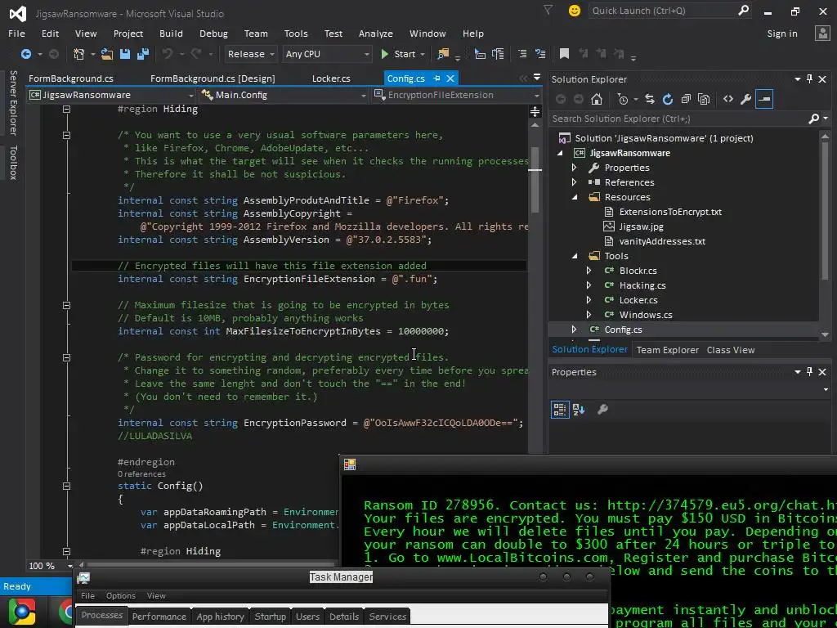The width and height of the screenshot is (837, 628).
Task: Click the View Code angle-brackets icon
Action: point(728,99)
